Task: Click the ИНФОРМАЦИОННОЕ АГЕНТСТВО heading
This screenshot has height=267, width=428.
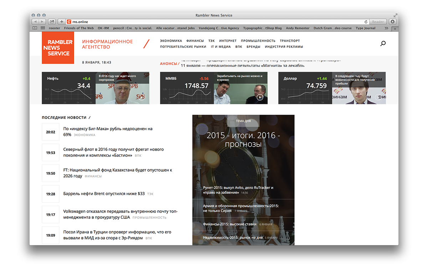Action: tap(107, 44)
